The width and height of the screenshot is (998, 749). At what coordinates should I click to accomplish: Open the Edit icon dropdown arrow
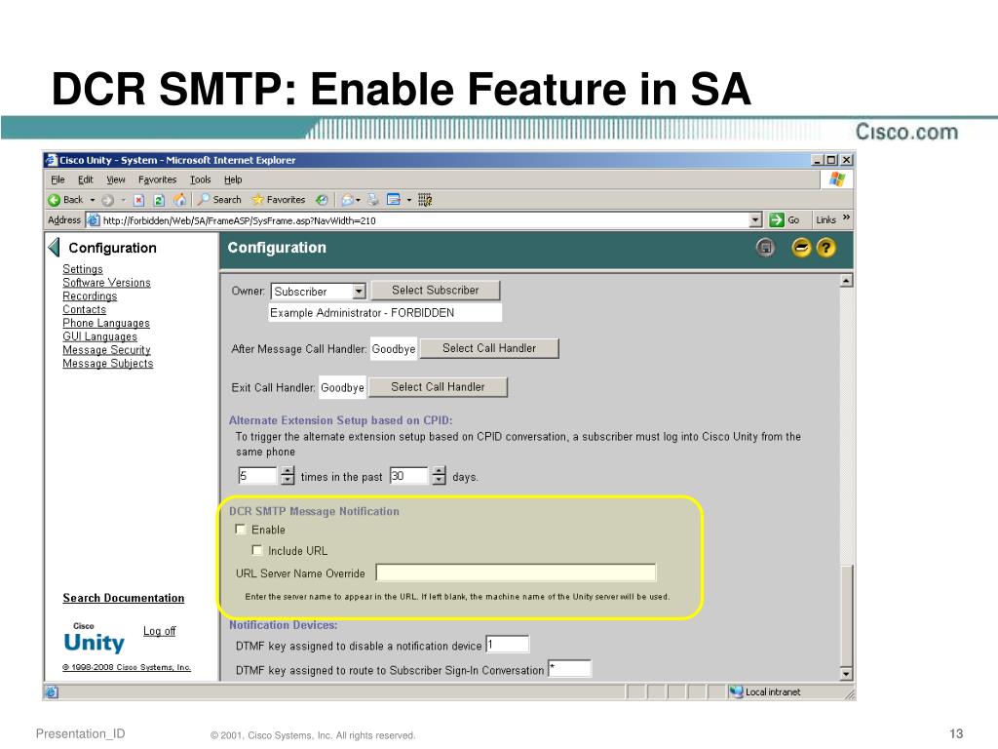(x=409, y=200)
